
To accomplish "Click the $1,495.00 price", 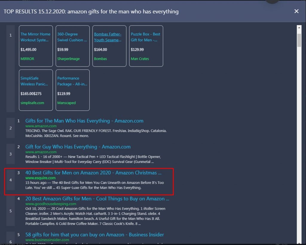I will [28, 49].
